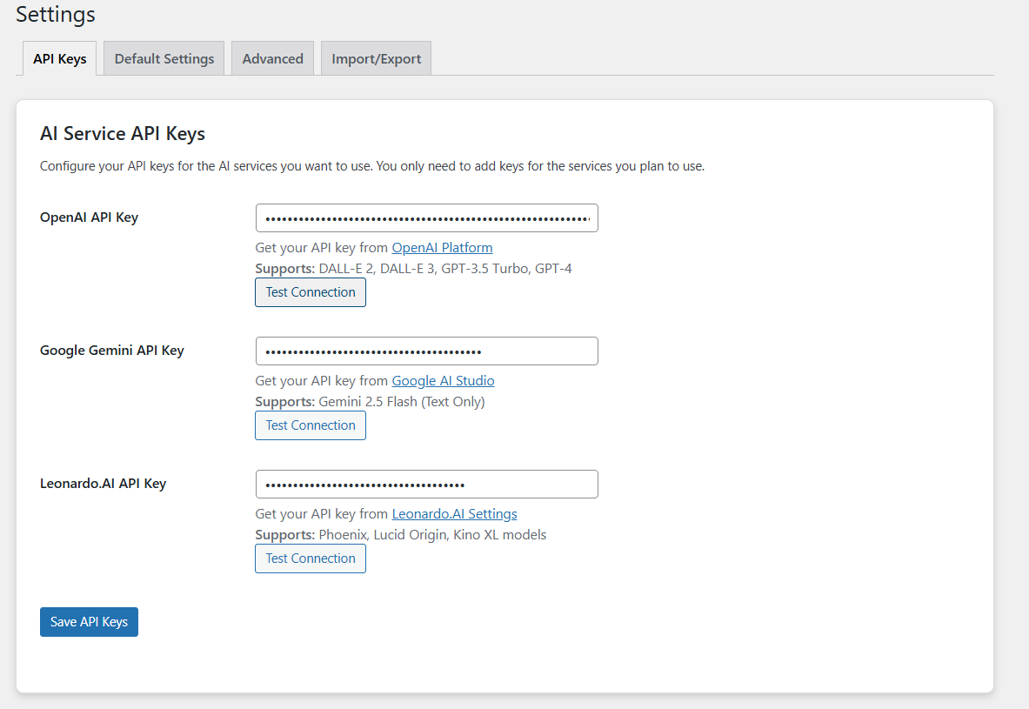Switch to the API Keys tab
Screen dimensions: 1029x709
coord(60,58)
